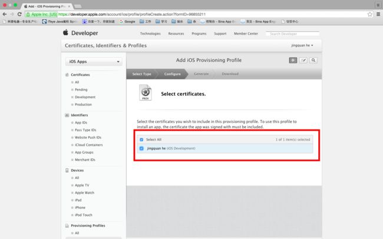Viewport: 383px width, 239px height.
Task: Open Merchant IDs
Action: click(x=85, y=160)
